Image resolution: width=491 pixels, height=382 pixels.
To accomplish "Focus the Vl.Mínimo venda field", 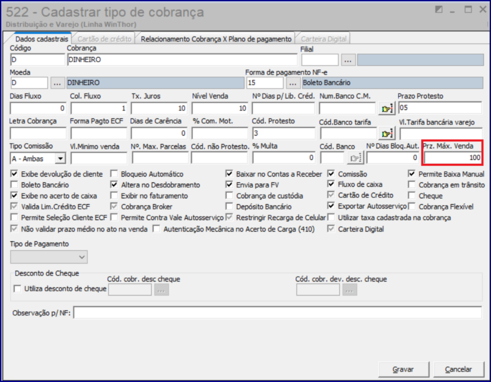I will coord(99,158).
